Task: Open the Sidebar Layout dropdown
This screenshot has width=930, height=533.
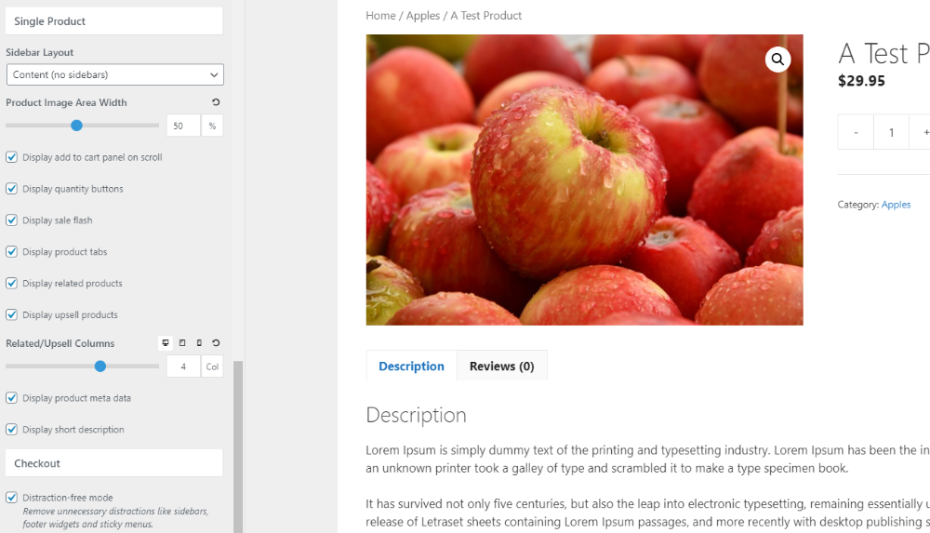Action: point(115,74)
